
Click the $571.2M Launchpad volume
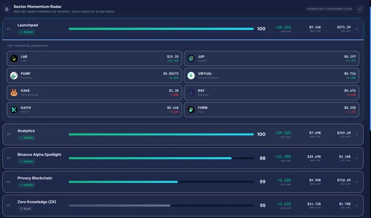pyautogui.click(x=344, y=27)
